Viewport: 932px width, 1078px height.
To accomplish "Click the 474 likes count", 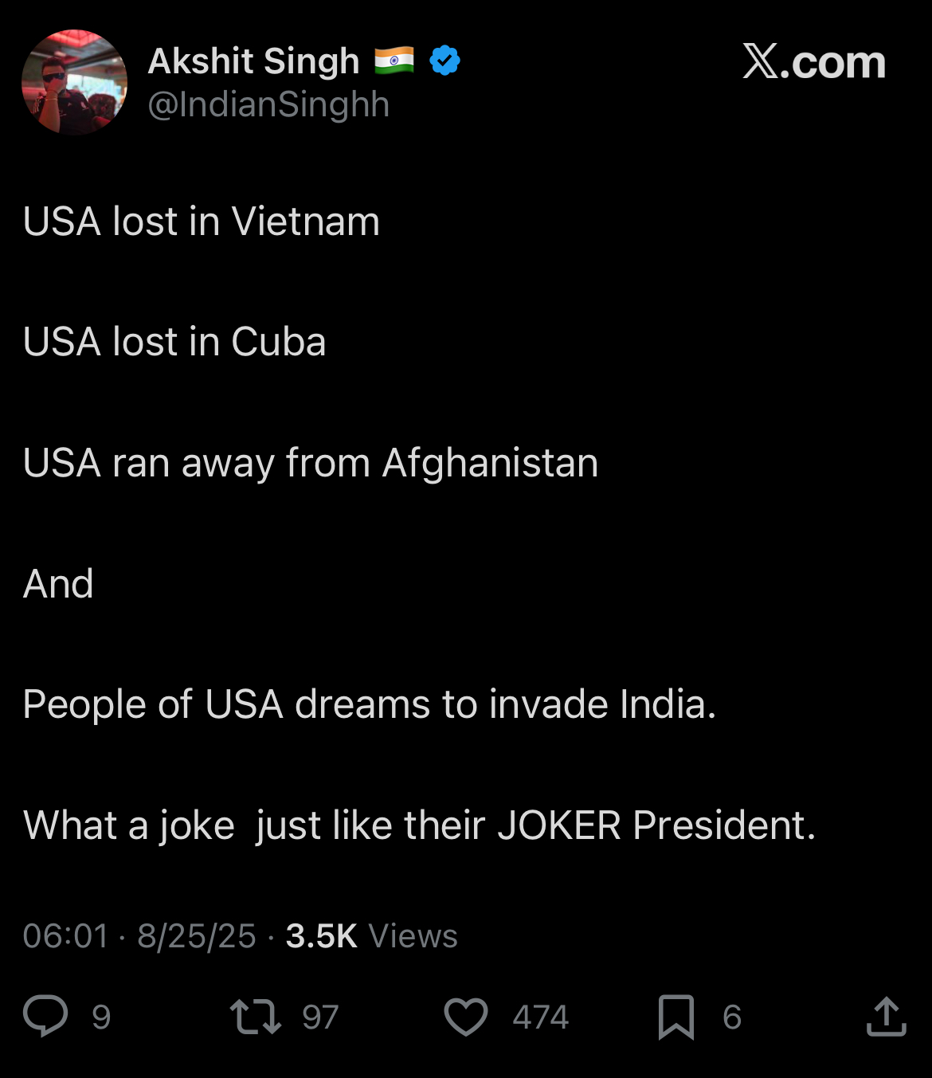I will click(x=540, y=1017).
